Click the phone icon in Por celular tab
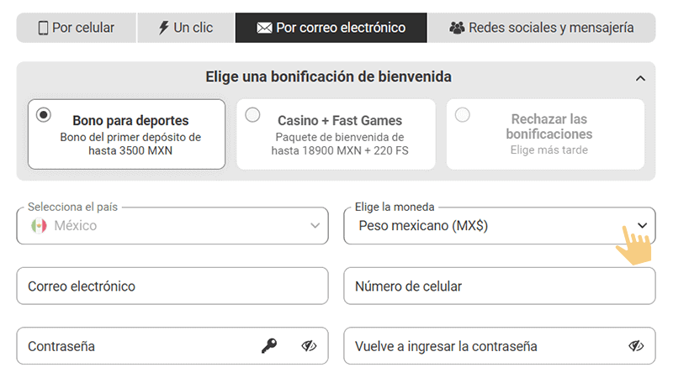The height and width of the screenshot is (378, 673). coord(43,28)
